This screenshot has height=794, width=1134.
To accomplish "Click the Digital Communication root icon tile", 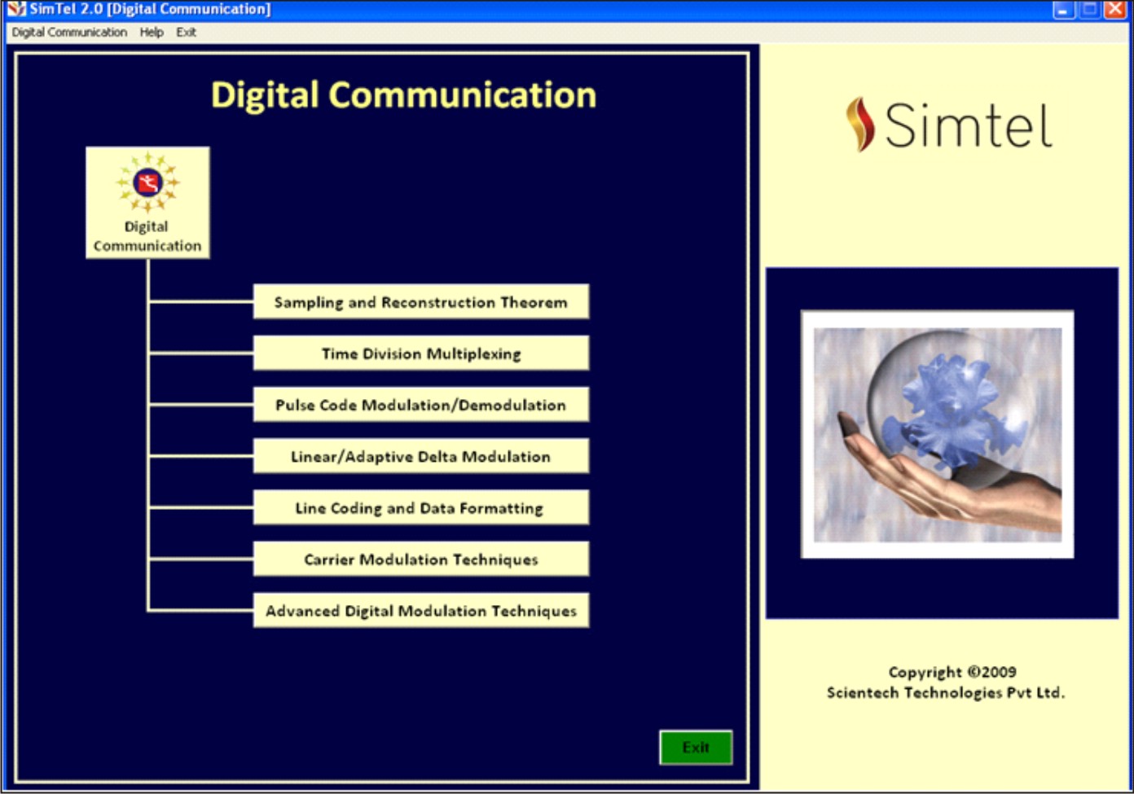I will coord(147,203).
